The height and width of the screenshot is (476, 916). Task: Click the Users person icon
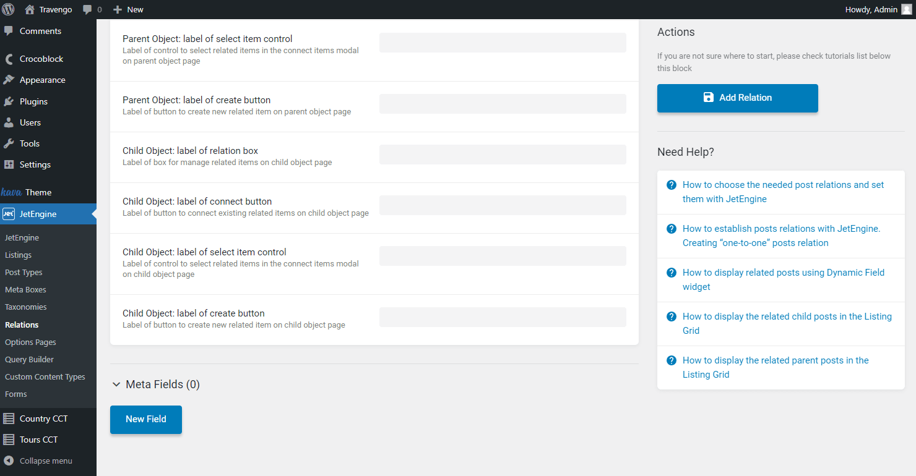click(9, 122)
